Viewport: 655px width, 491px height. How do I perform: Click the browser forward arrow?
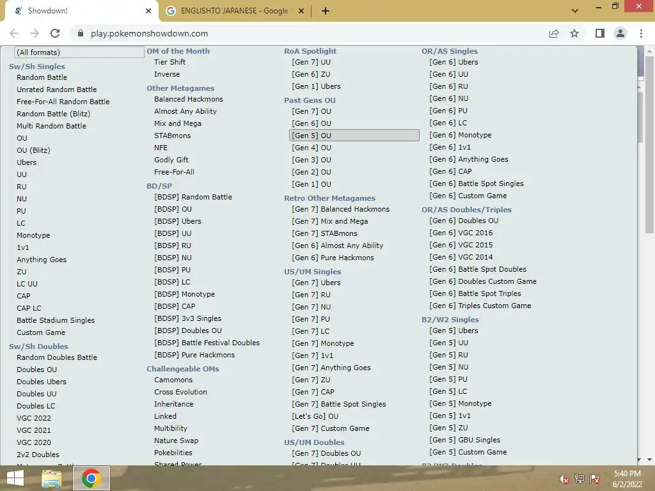[35, 33]
